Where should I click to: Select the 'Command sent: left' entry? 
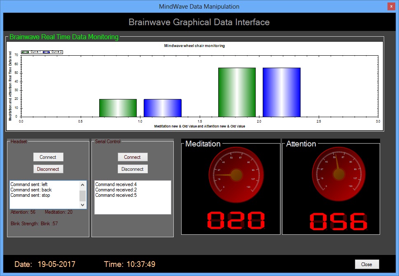30,184
